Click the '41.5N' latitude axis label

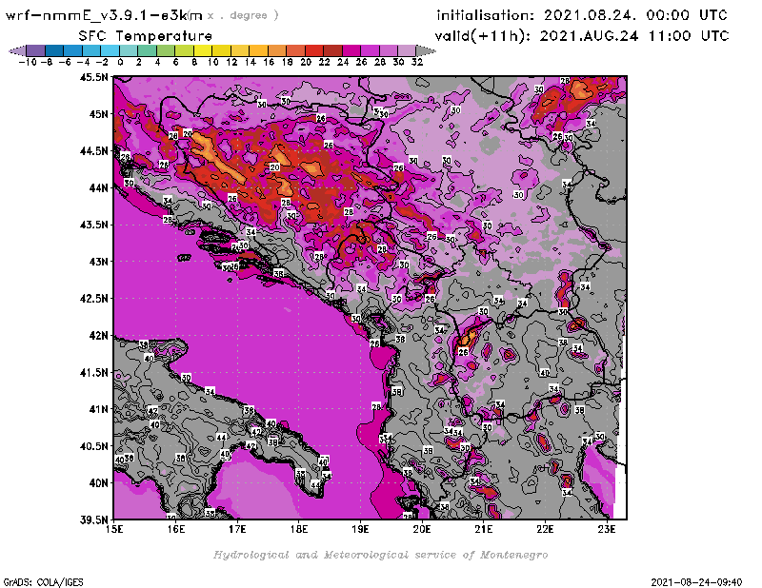tap(93, 372)
